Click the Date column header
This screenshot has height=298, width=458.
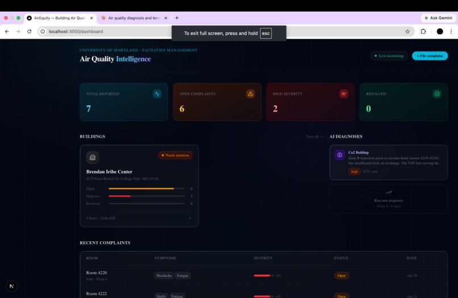click(411, 258)
